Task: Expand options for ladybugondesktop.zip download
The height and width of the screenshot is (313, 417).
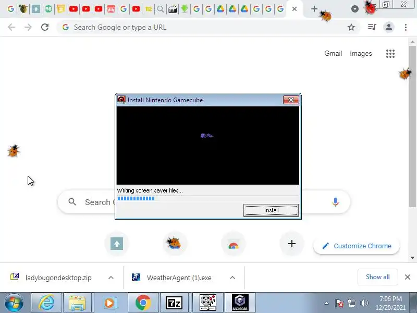Action: click(111, 278)
